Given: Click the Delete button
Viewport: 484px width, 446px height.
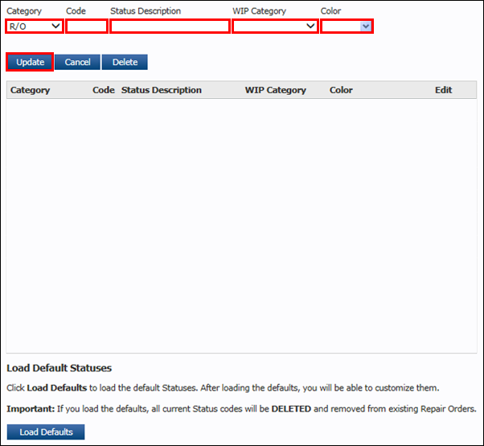Looking at the screenshot, I should tap(125, 62).
